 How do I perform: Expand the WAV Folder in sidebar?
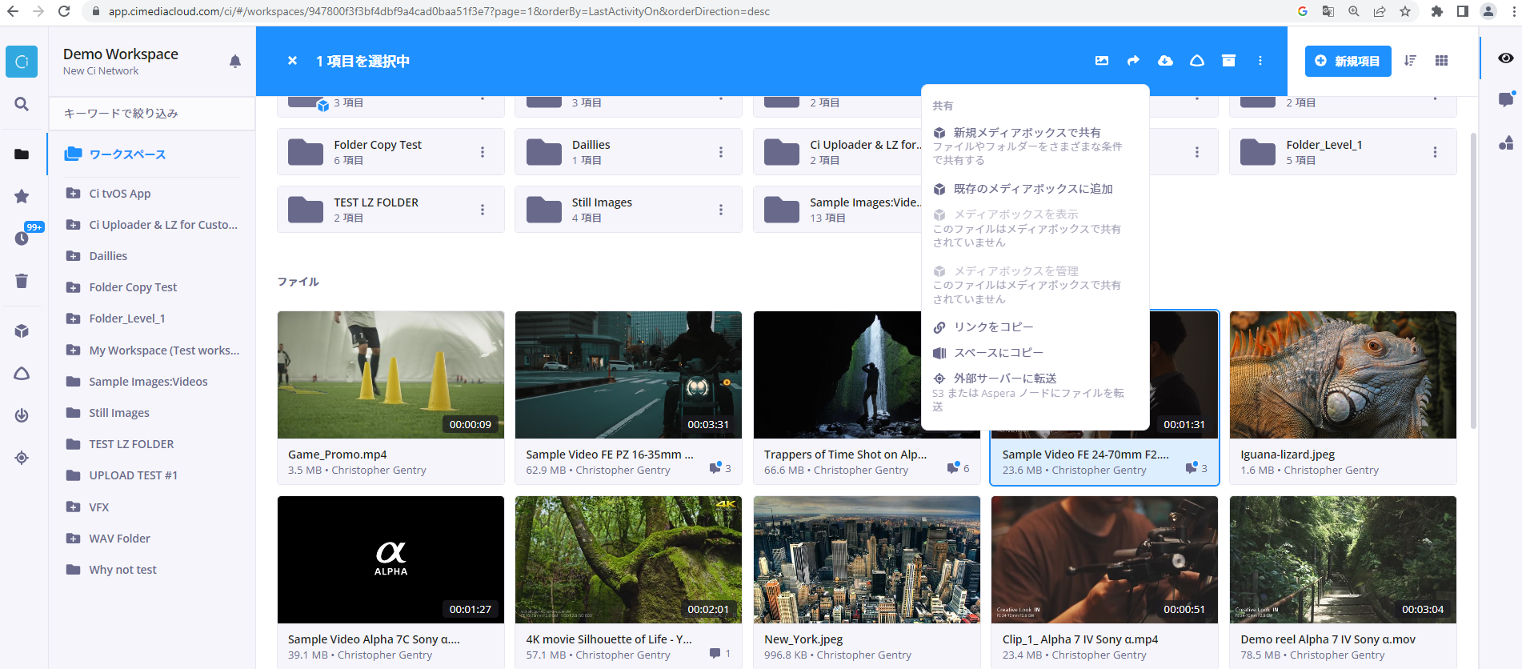pos(73,539)
